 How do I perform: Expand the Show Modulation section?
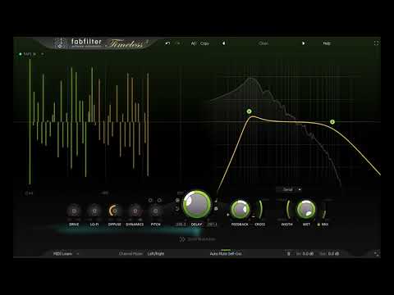[x=197, y=239]
